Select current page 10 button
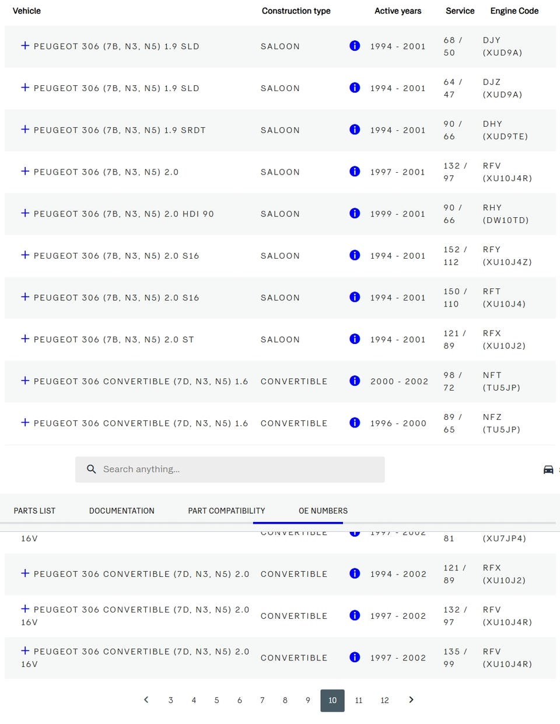The height and width of the screenshot is (724, 560). [x=332, y=700]
